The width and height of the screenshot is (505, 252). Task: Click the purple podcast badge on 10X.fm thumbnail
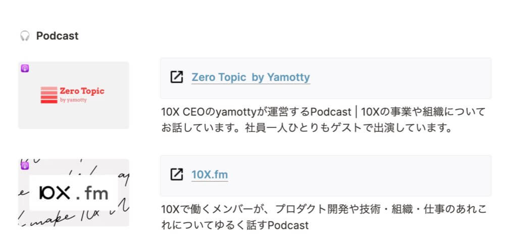coord(25,165)
